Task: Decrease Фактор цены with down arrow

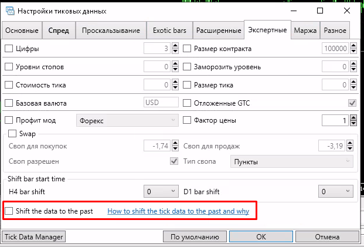Action: (353, 123)
